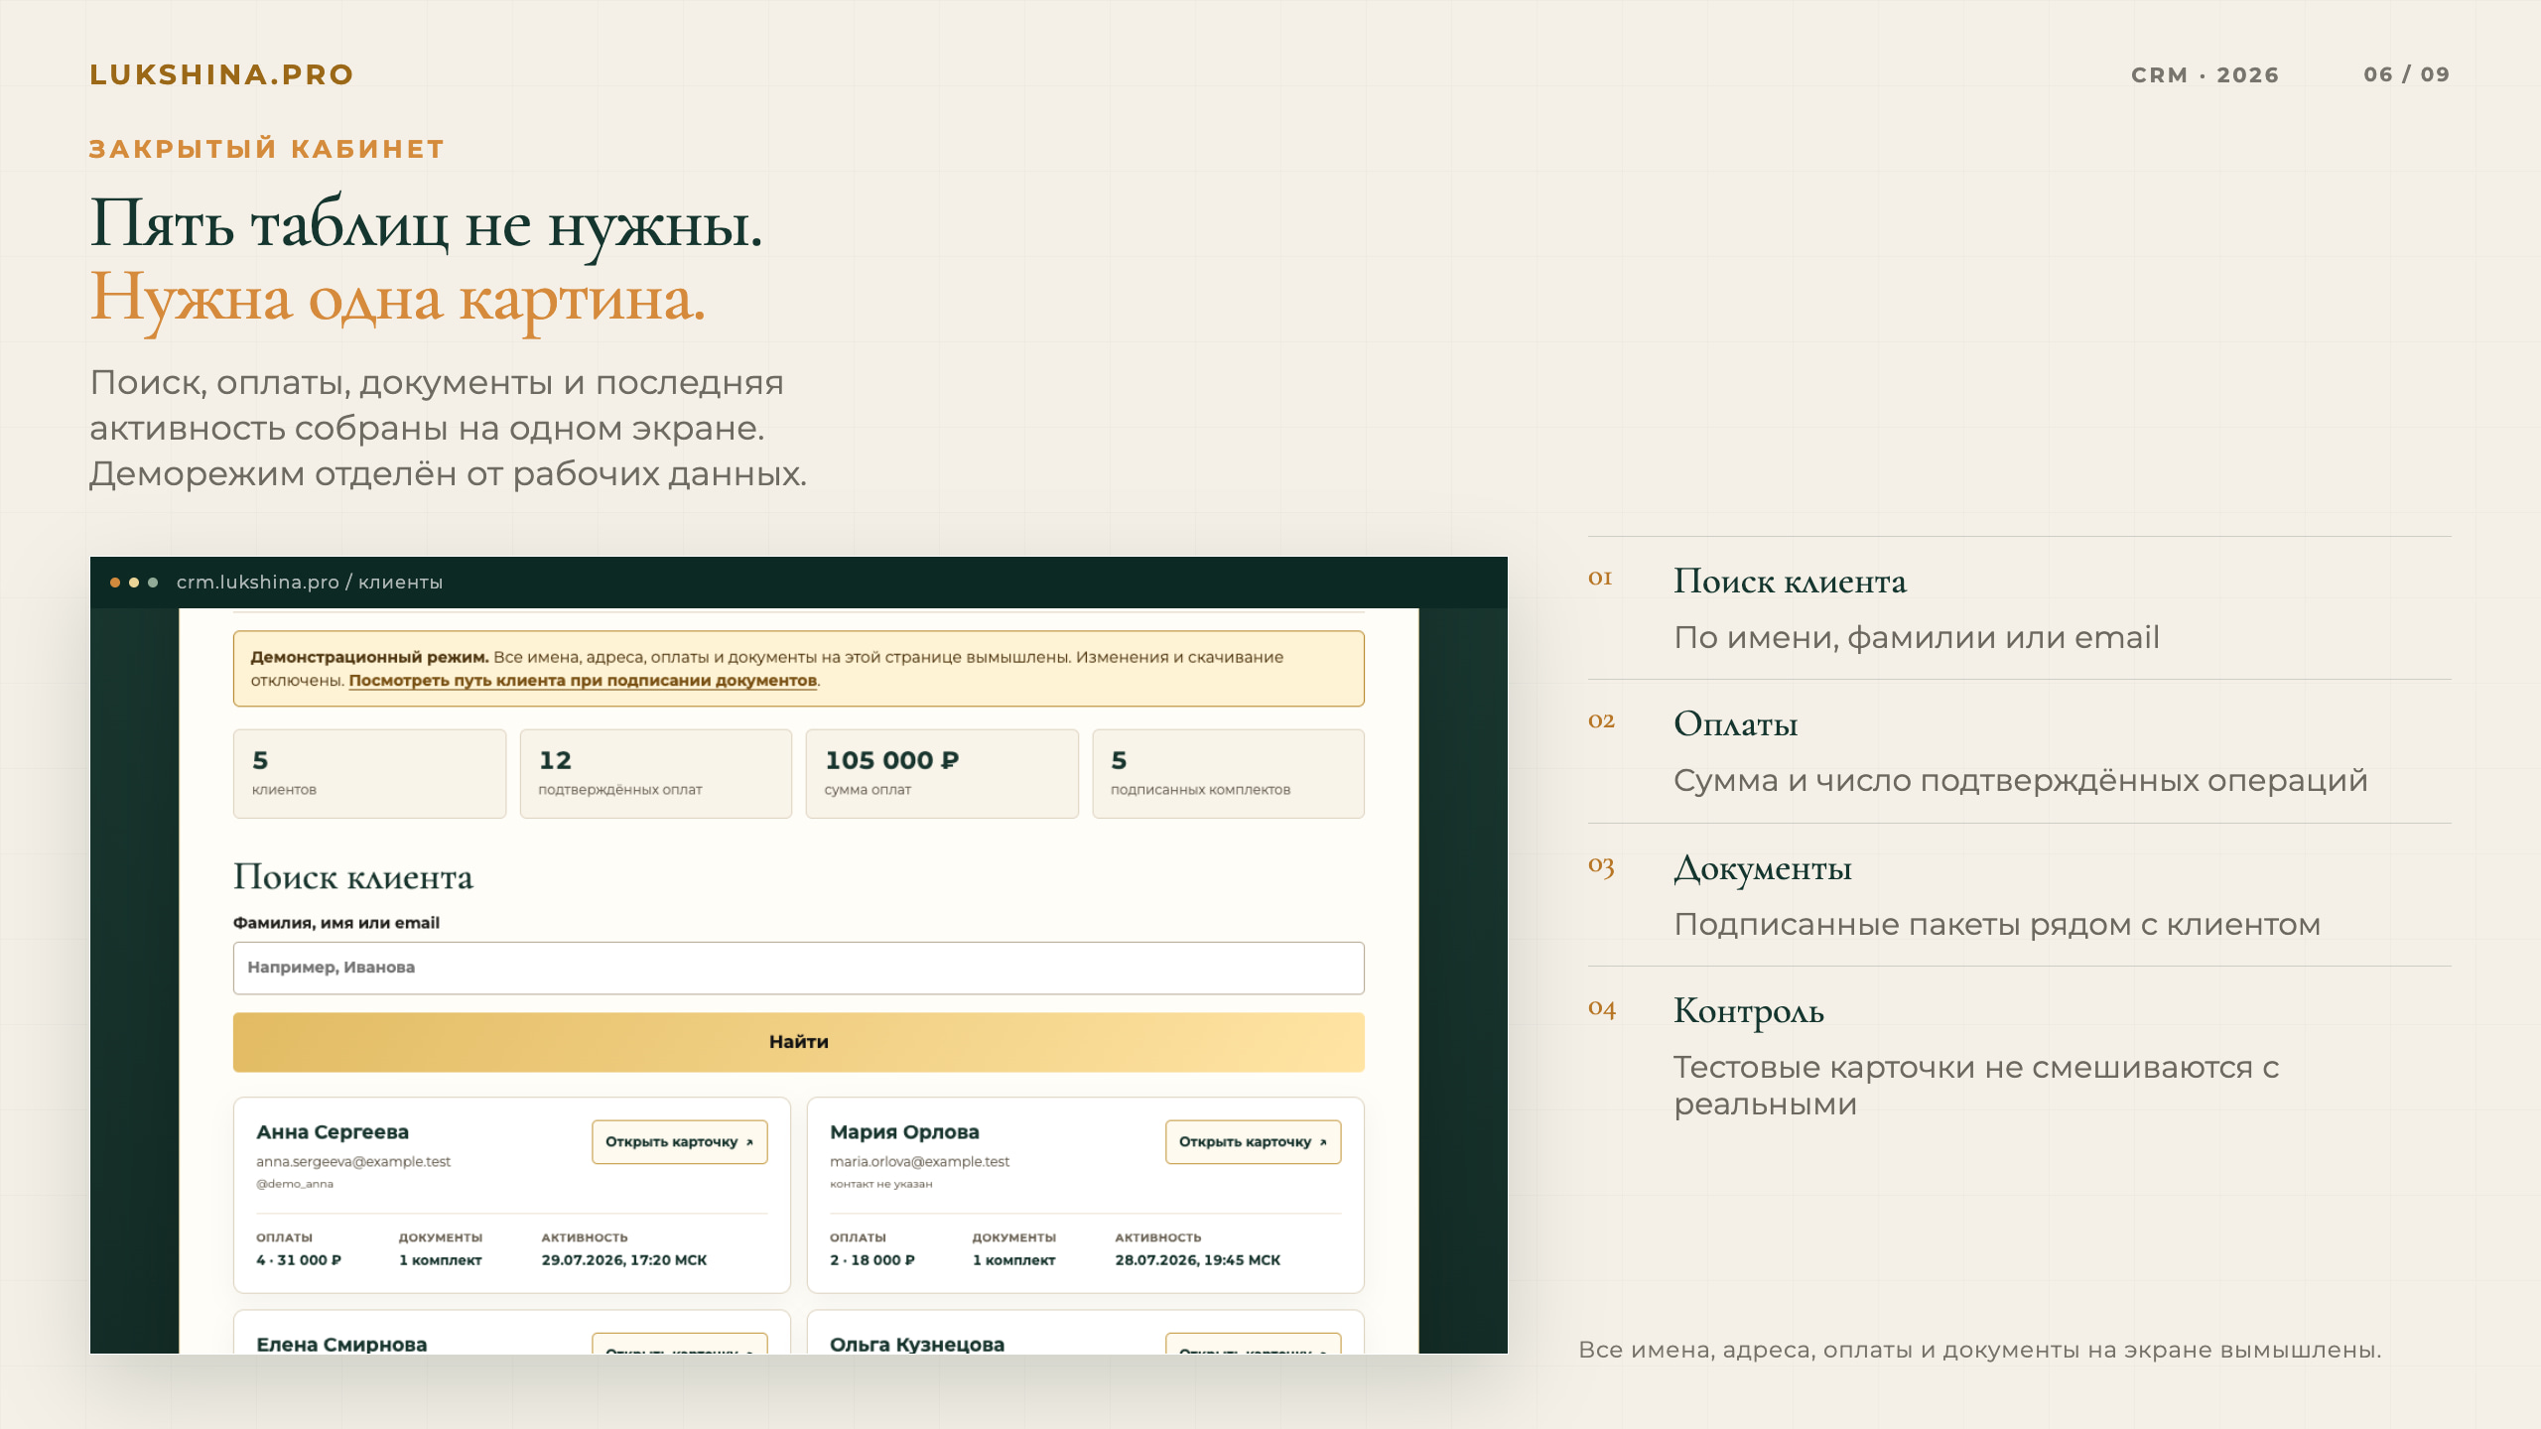Click the footnote Все имена, адреса, оплаты и документы
2541x1429 pixels.
coord(1979,1350)
